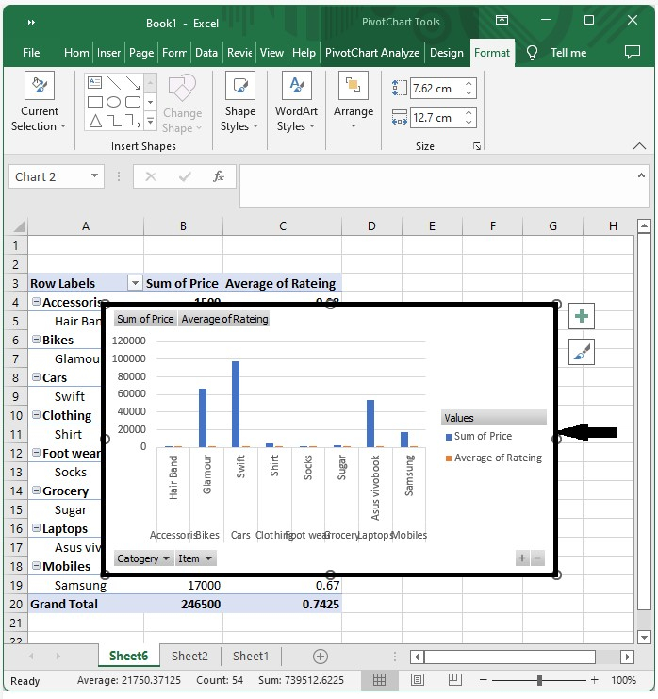Open the PivotChart Analyze tab
Viewport: 658px width, 699px height.
pyautogui.click(x=372, y=53)
